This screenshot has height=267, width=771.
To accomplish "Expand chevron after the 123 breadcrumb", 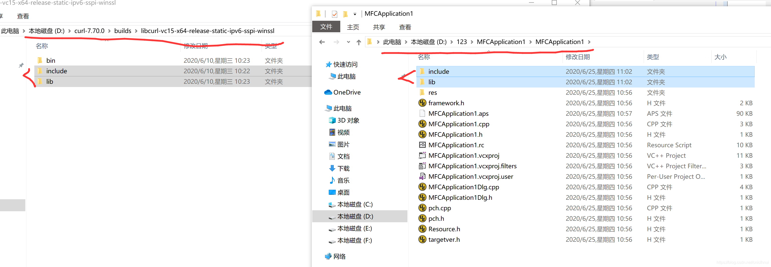I will 472,42.
